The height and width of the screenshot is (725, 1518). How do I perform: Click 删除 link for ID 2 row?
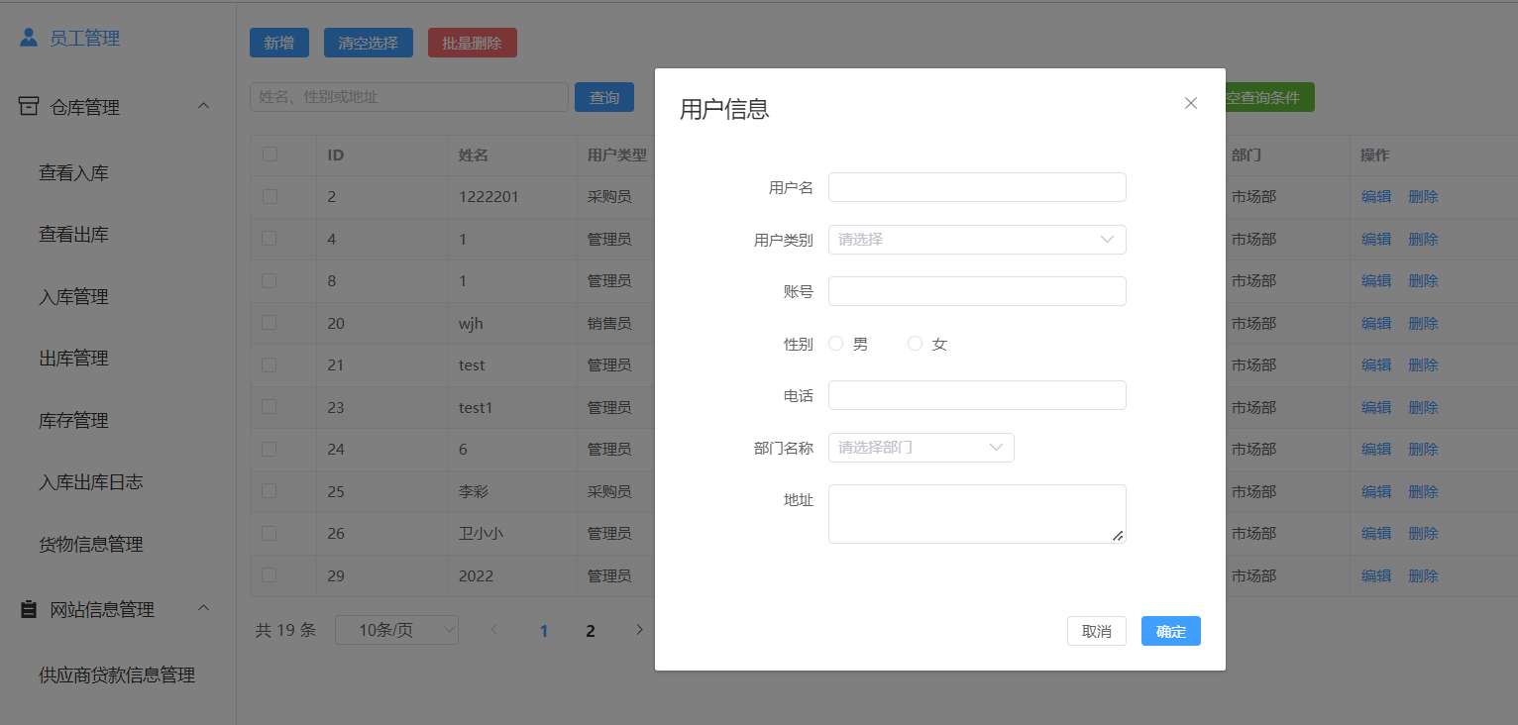click(1423, 196)
